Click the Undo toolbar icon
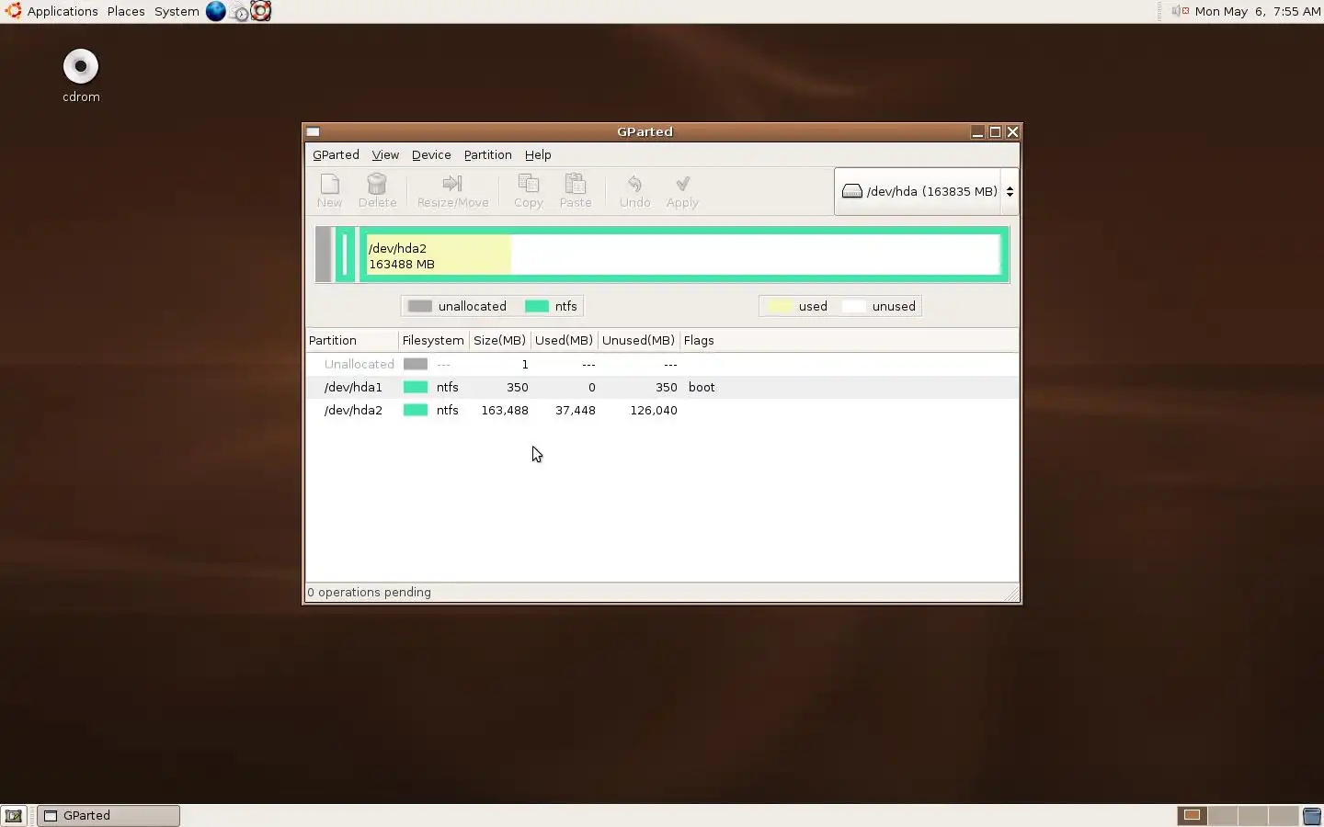This screenshot has width=1324, height=827. tap(634, 191)
